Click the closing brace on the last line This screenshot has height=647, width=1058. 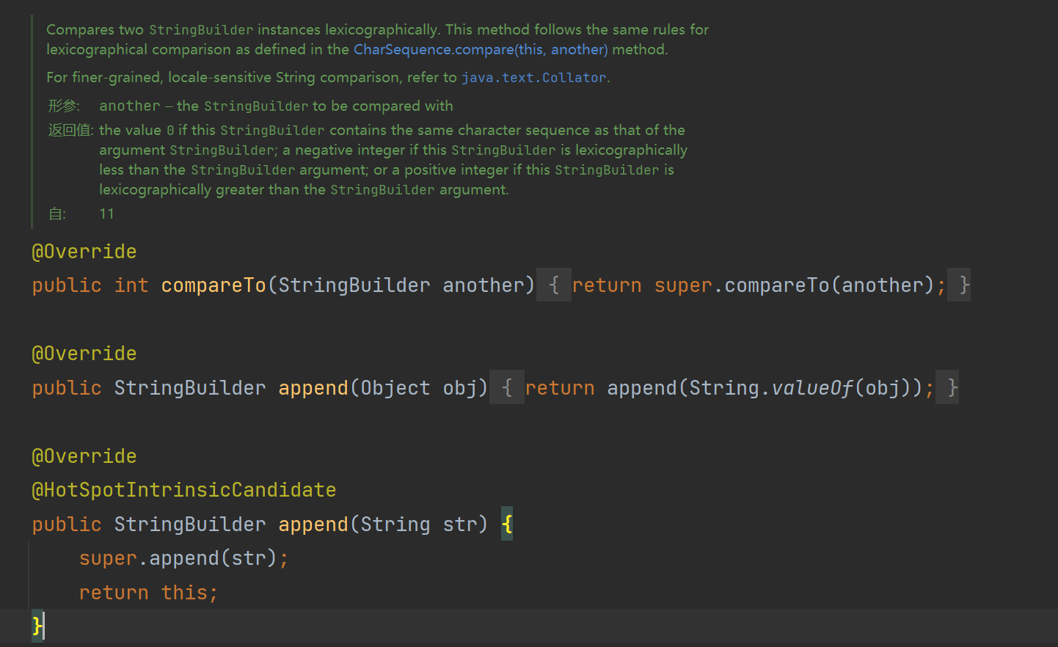coord(37,626)
